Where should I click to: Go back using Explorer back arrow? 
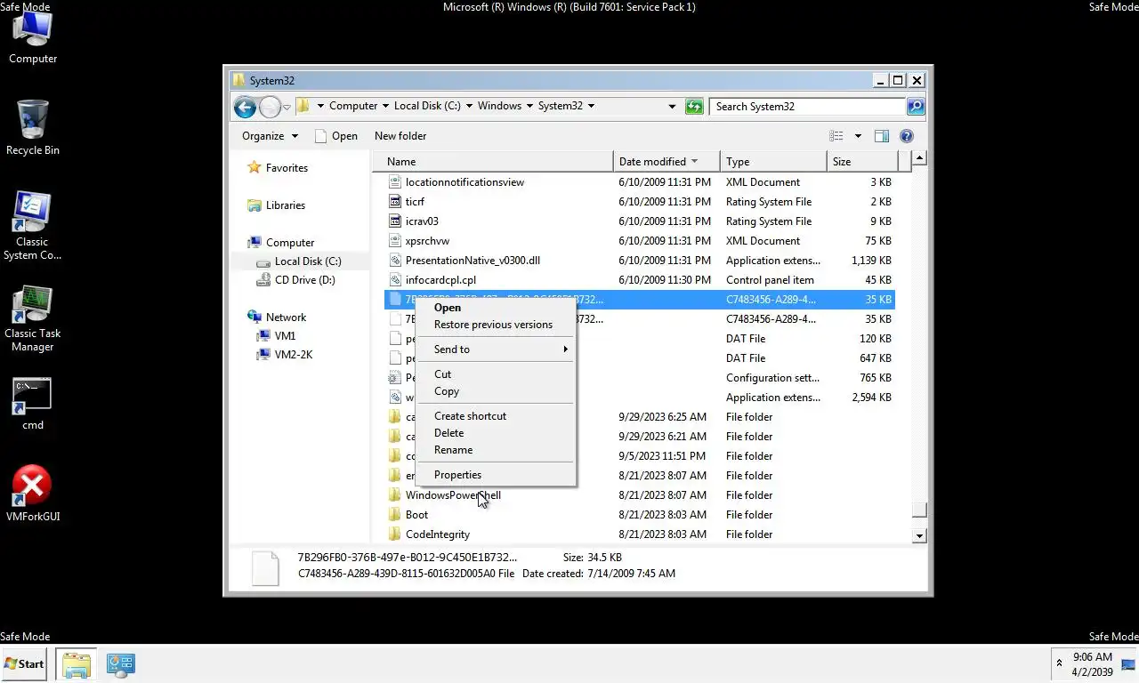[245, 107]
